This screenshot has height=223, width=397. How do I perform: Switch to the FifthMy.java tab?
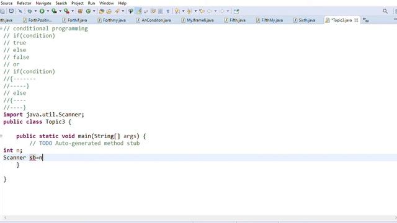(x=269, y=20)
